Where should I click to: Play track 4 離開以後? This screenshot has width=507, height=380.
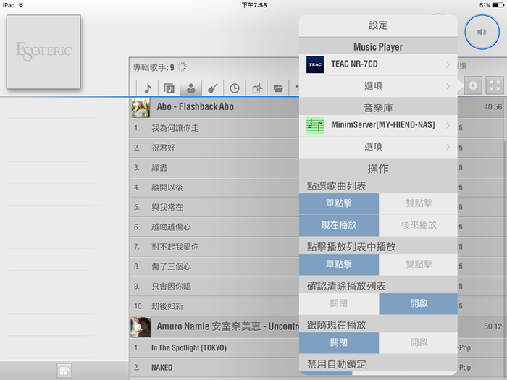(214, 187)
